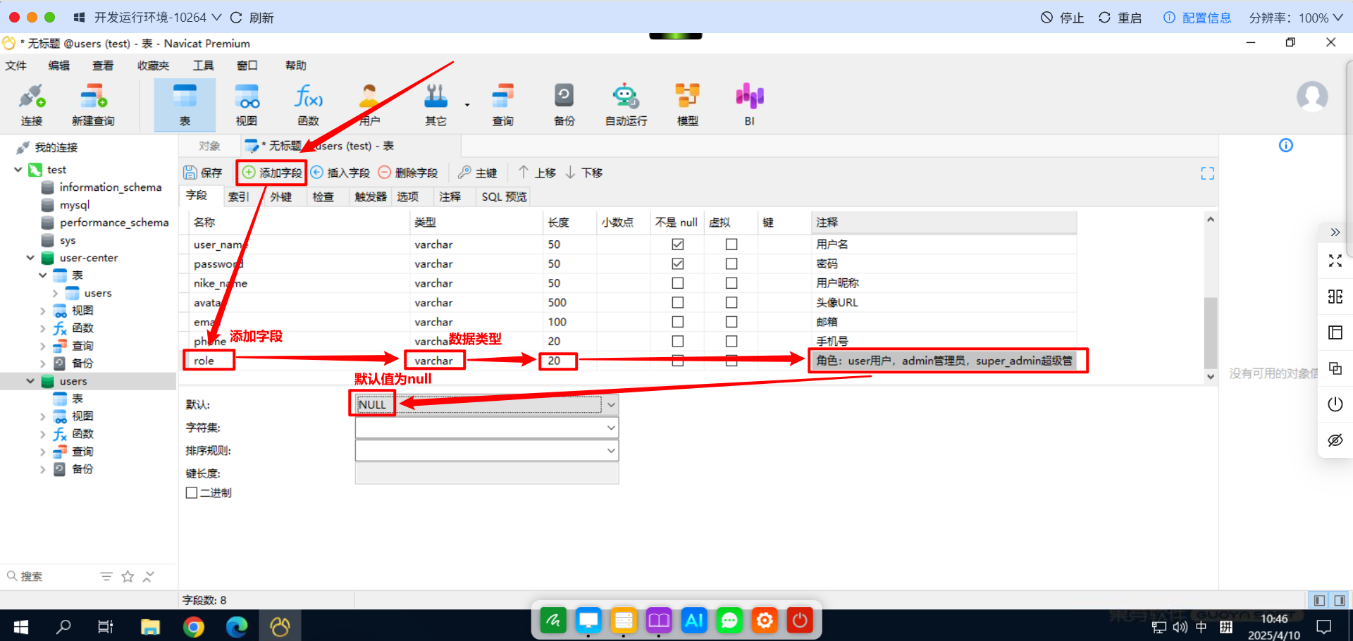Check 不是 null for nike_name row
Image resolution: width=1353 pixels, height=641 pixels.
(678, 283)
